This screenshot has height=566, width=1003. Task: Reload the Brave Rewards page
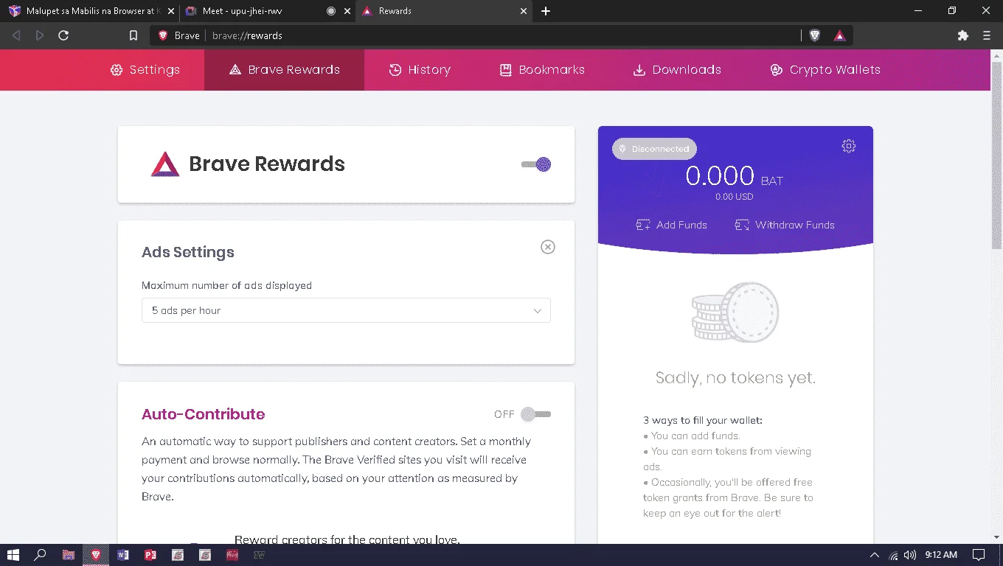click(x=63, y=35)
